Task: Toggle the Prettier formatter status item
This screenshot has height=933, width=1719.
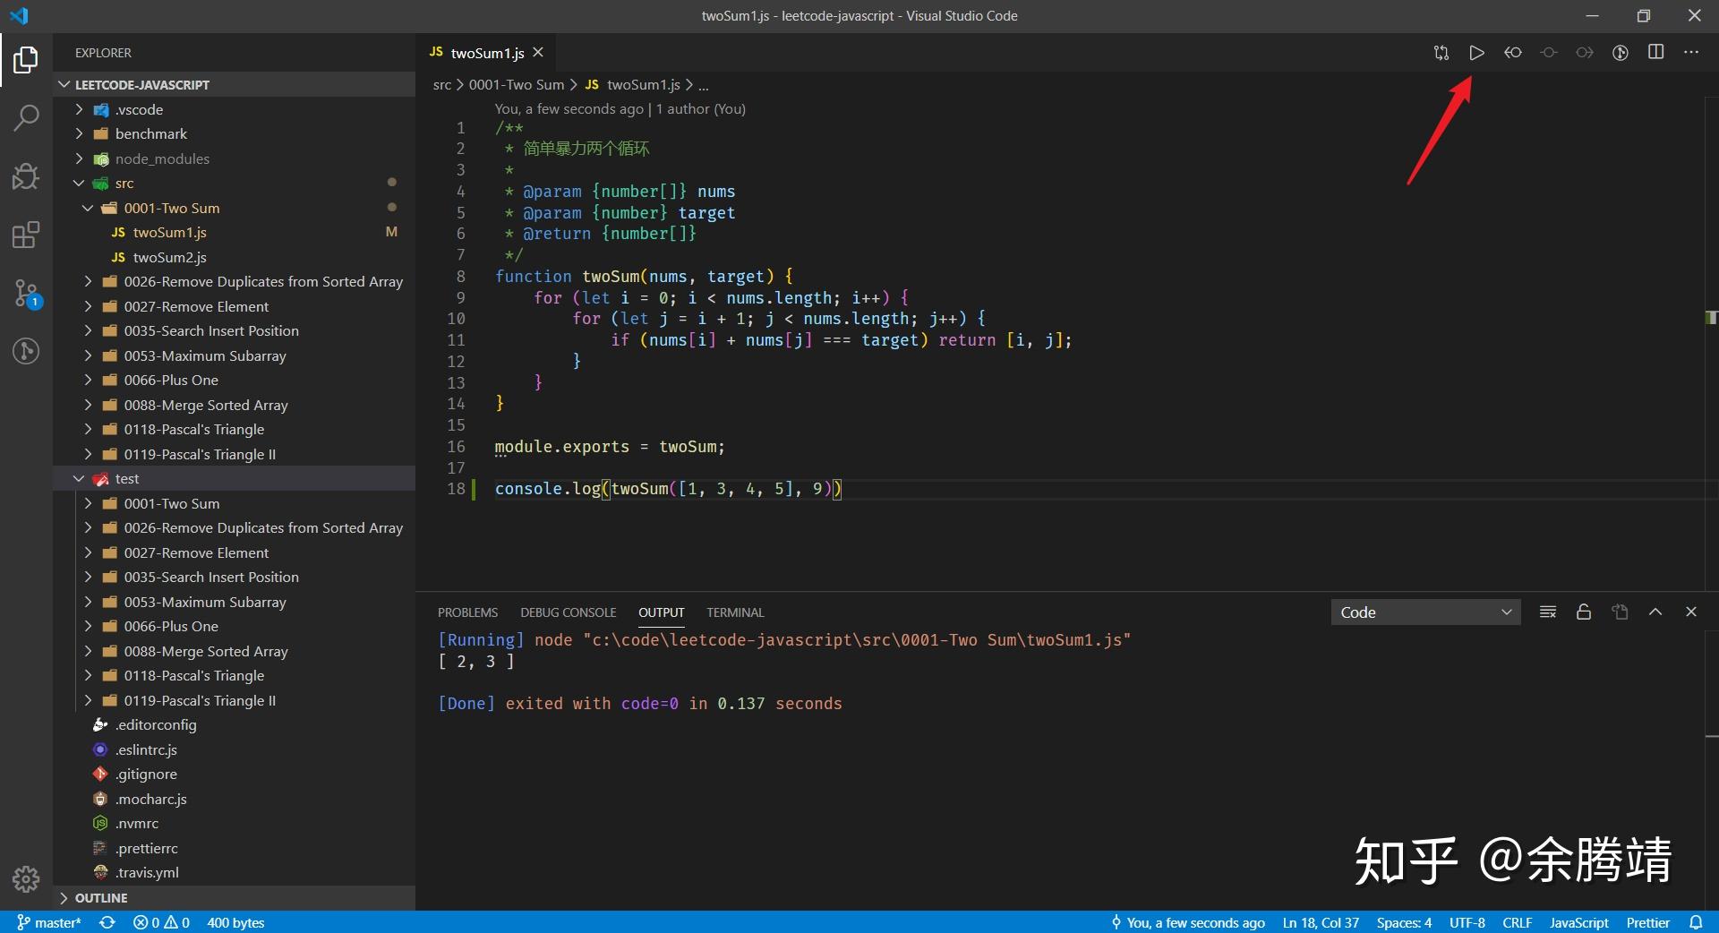Action: click(x=1649, y=922)
